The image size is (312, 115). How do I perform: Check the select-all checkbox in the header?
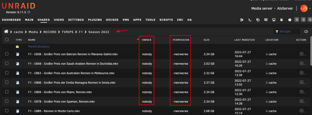pyautogui.click(x=7, y=39)
